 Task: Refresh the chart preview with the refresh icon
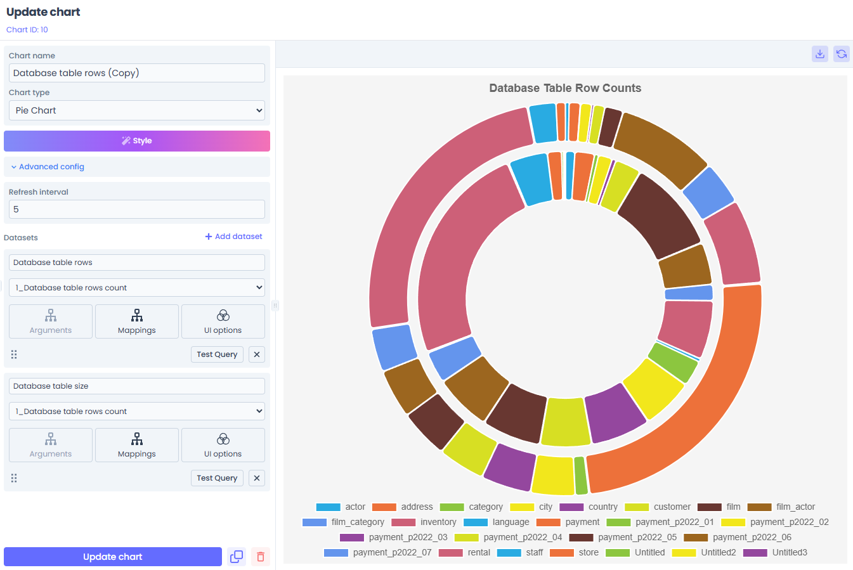(842, 54)
